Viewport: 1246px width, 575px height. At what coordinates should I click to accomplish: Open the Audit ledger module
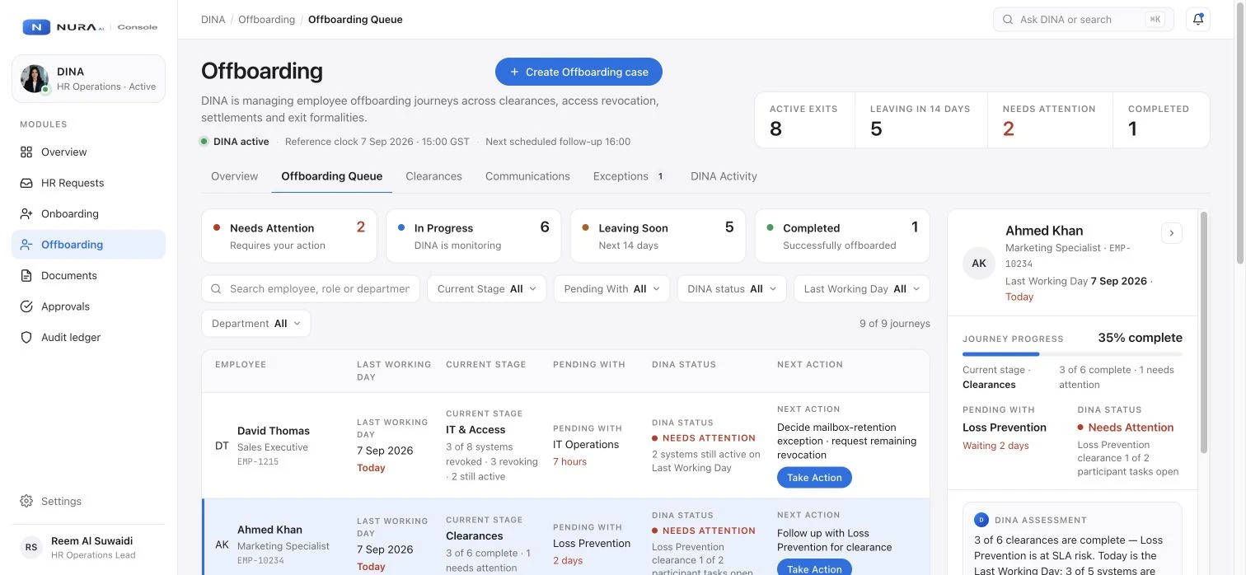(88, 338)
